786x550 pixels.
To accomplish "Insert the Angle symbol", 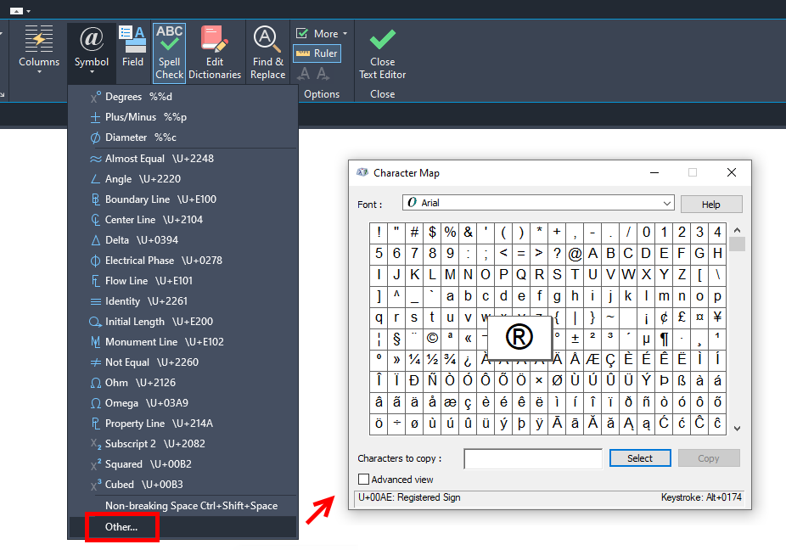I will pyautogui.click(x=183, y=179).
